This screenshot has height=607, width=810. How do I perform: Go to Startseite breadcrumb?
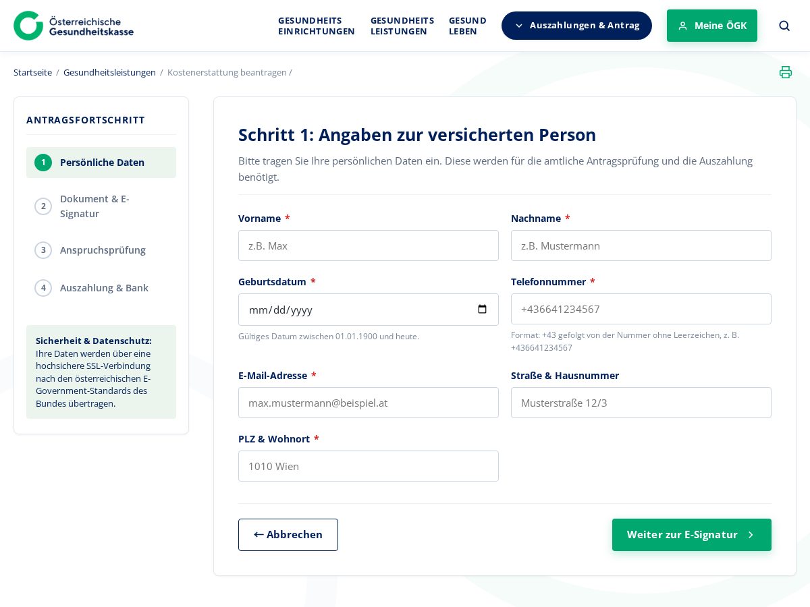point(32,72)
